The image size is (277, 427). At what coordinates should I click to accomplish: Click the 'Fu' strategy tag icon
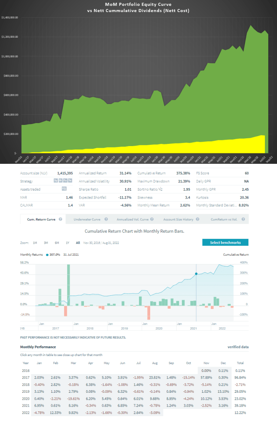pos(65,180)
